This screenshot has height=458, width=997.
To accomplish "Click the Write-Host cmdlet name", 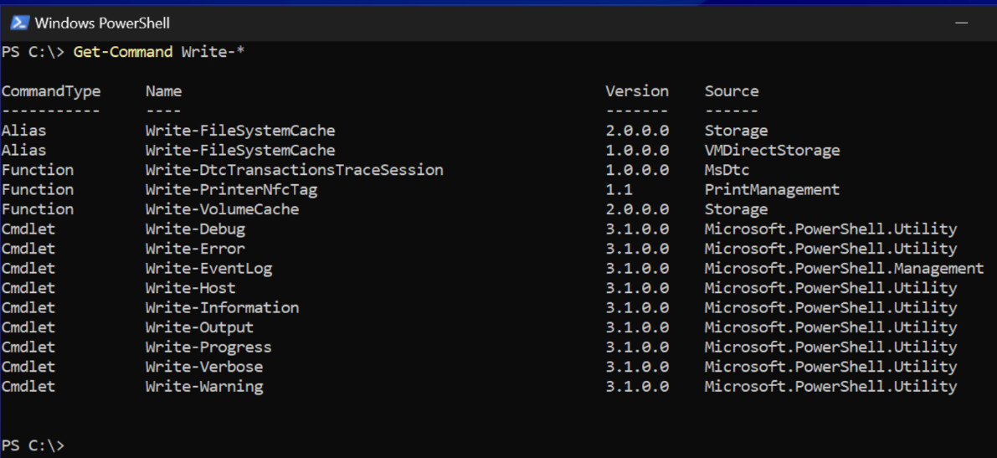I will tap(191, 288).
